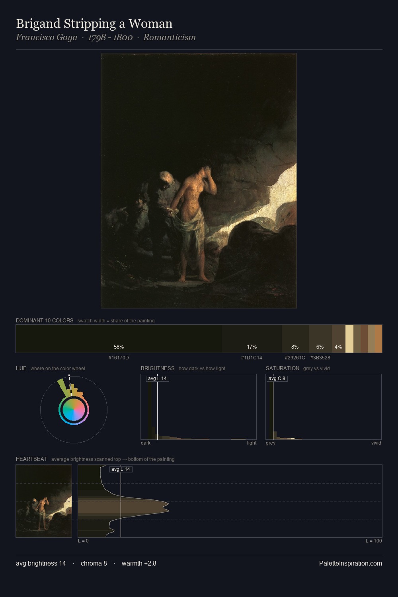Image resolution: width=398 pixels, height=597 pixels.
Task: Click the "L = 0" axis label
Action: coord(83,541)
